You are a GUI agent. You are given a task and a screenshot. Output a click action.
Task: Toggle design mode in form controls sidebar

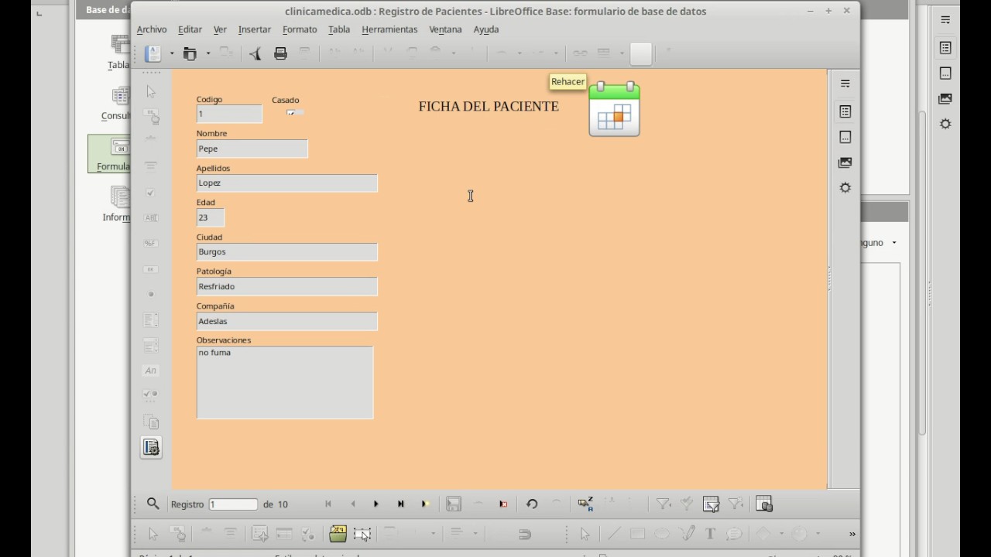[152, 116]
